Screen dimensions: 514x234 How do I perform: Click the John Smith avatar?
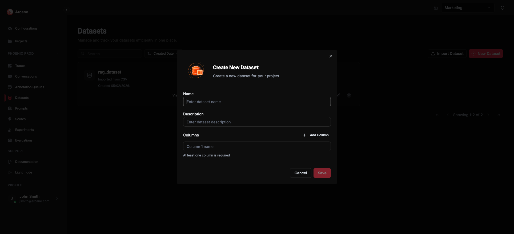coord(12,198)
